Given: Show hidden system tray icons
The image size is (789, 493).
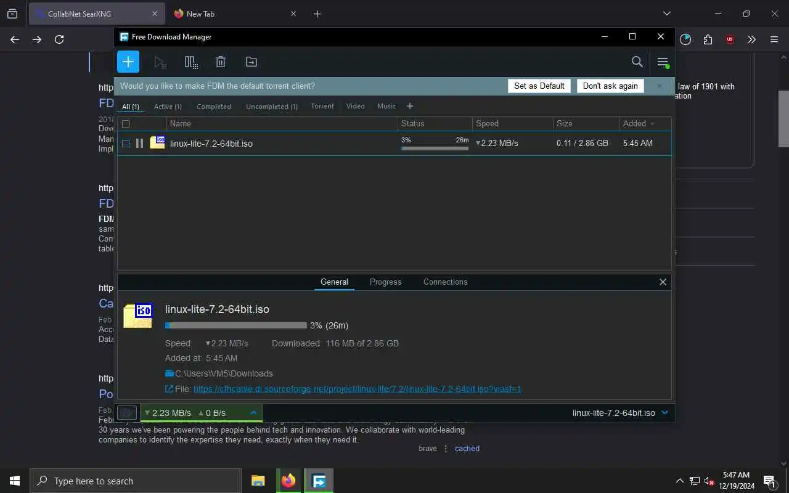Looking at the screenshot, I should 680,481.
